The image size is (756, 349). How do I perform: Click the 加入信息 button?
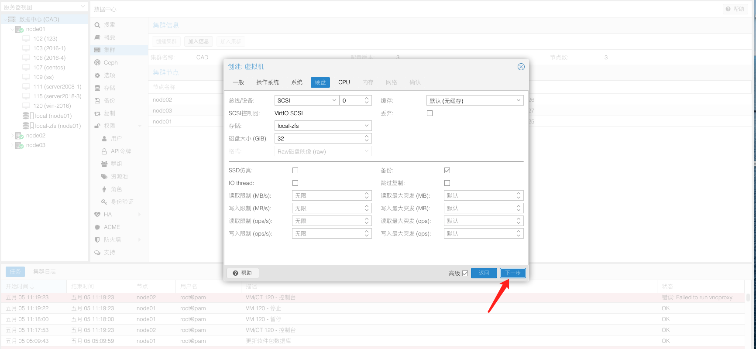199,41
